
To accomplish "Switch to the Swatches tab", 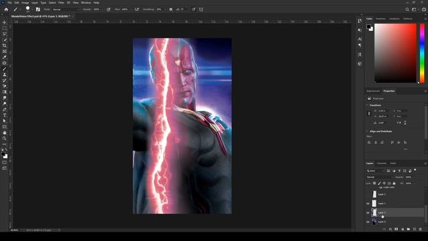I will (x=381, y=19).
